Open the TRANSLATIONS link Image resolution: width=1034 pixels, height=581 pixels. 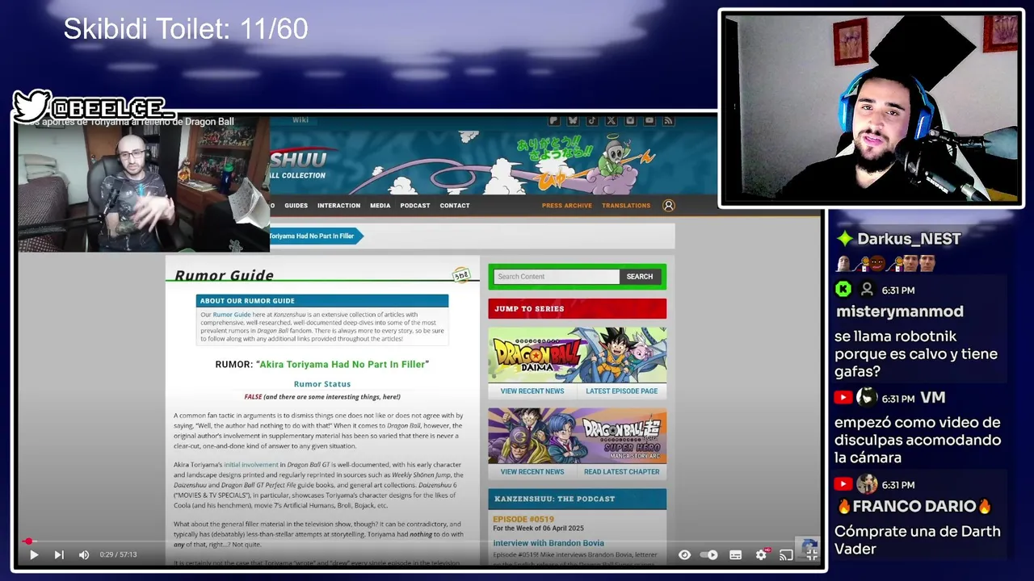point(626,206)
